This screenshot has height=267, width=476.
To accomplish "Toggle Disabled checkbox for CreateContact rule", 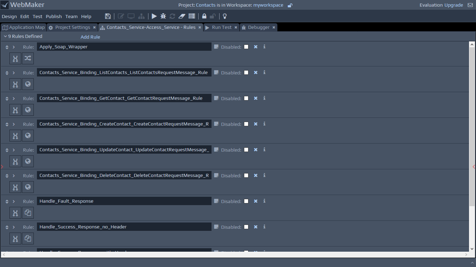I will (x=246, y=124).
